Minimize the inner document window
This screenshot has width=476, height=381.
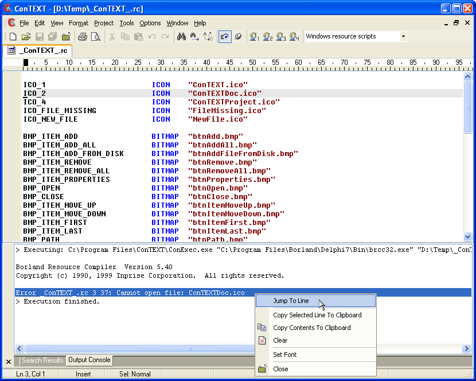point(446,24)
